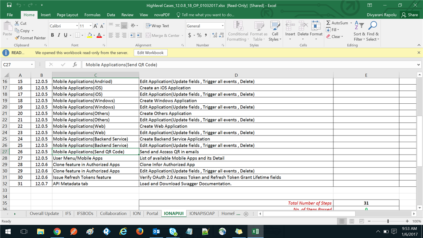423x238 pixels.
Task: Open Cell Styles gallery
Action: (275, 31)
